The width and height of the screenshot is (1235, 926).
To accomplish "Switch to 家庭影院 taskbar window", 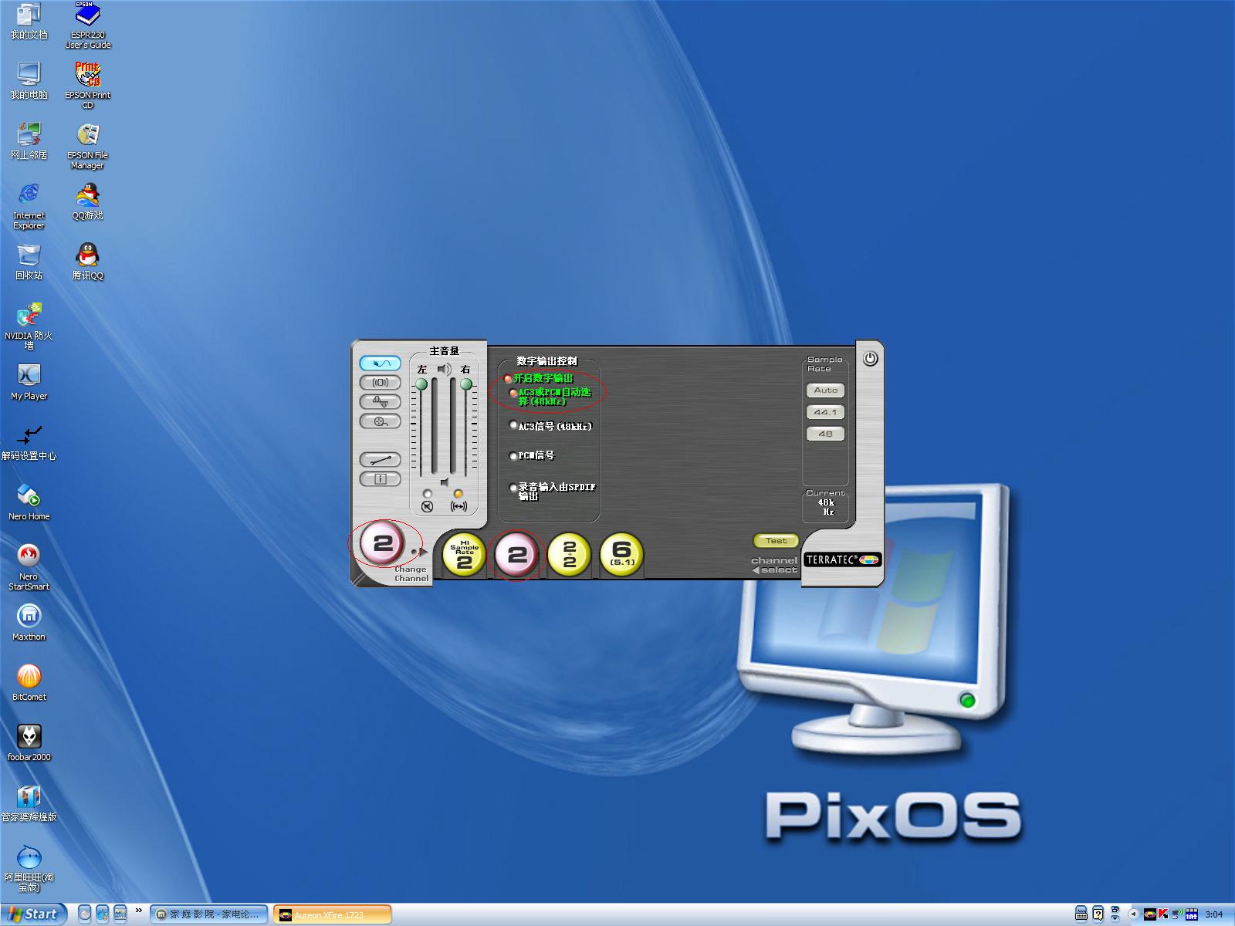I will click(x=208, y=914).
